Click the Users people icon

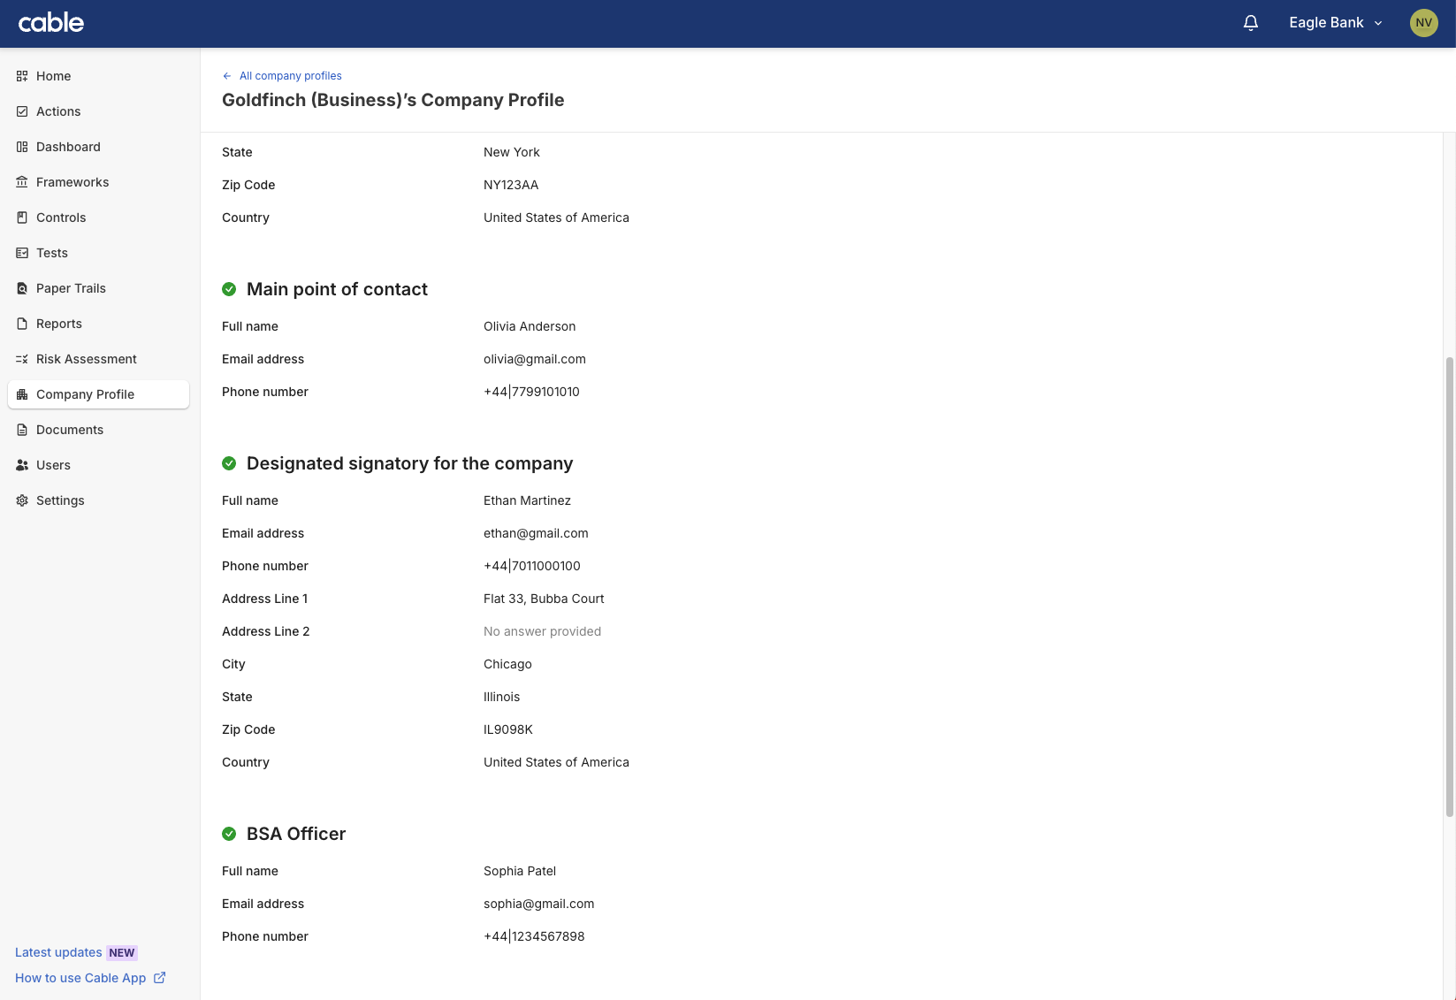(x=22, y=465)
